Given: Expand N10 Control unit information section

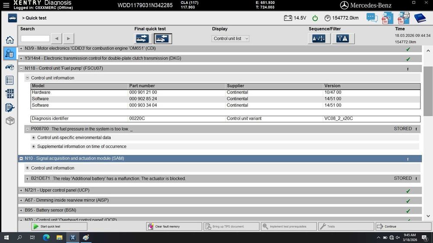Looking at the screenshot, I should pos(27,168).
